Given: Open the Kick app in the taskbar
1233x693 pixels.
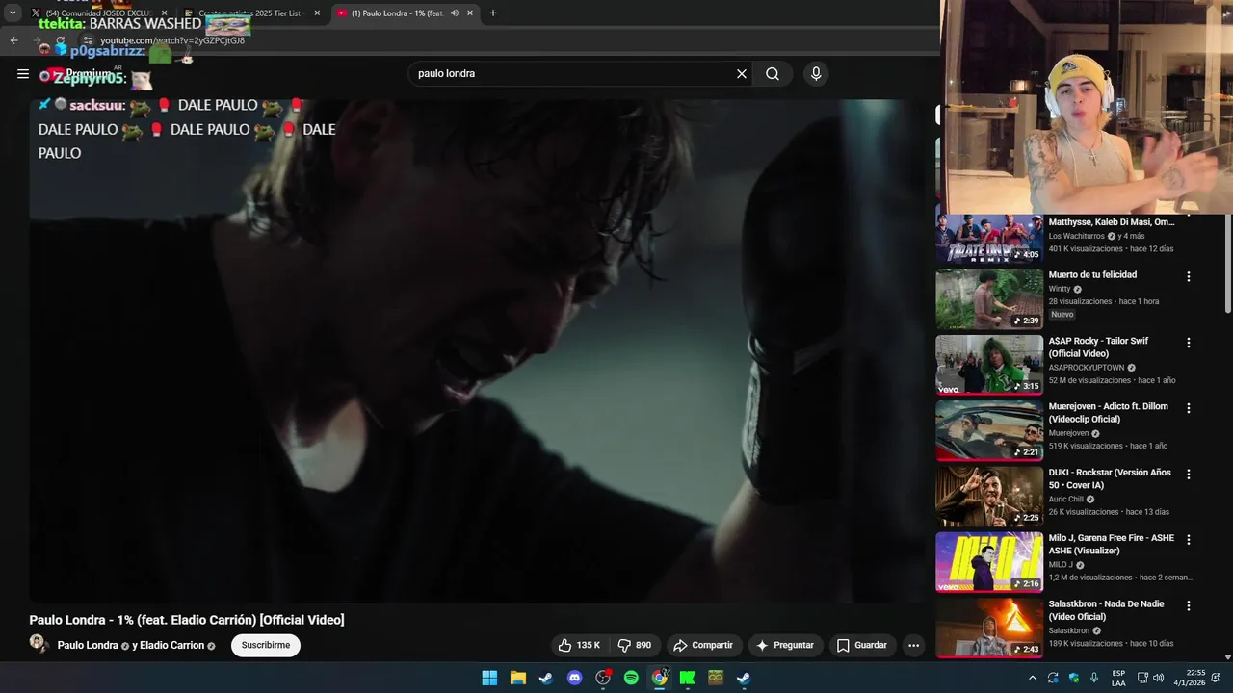Looking at the screenshot, I should [688, 678].
